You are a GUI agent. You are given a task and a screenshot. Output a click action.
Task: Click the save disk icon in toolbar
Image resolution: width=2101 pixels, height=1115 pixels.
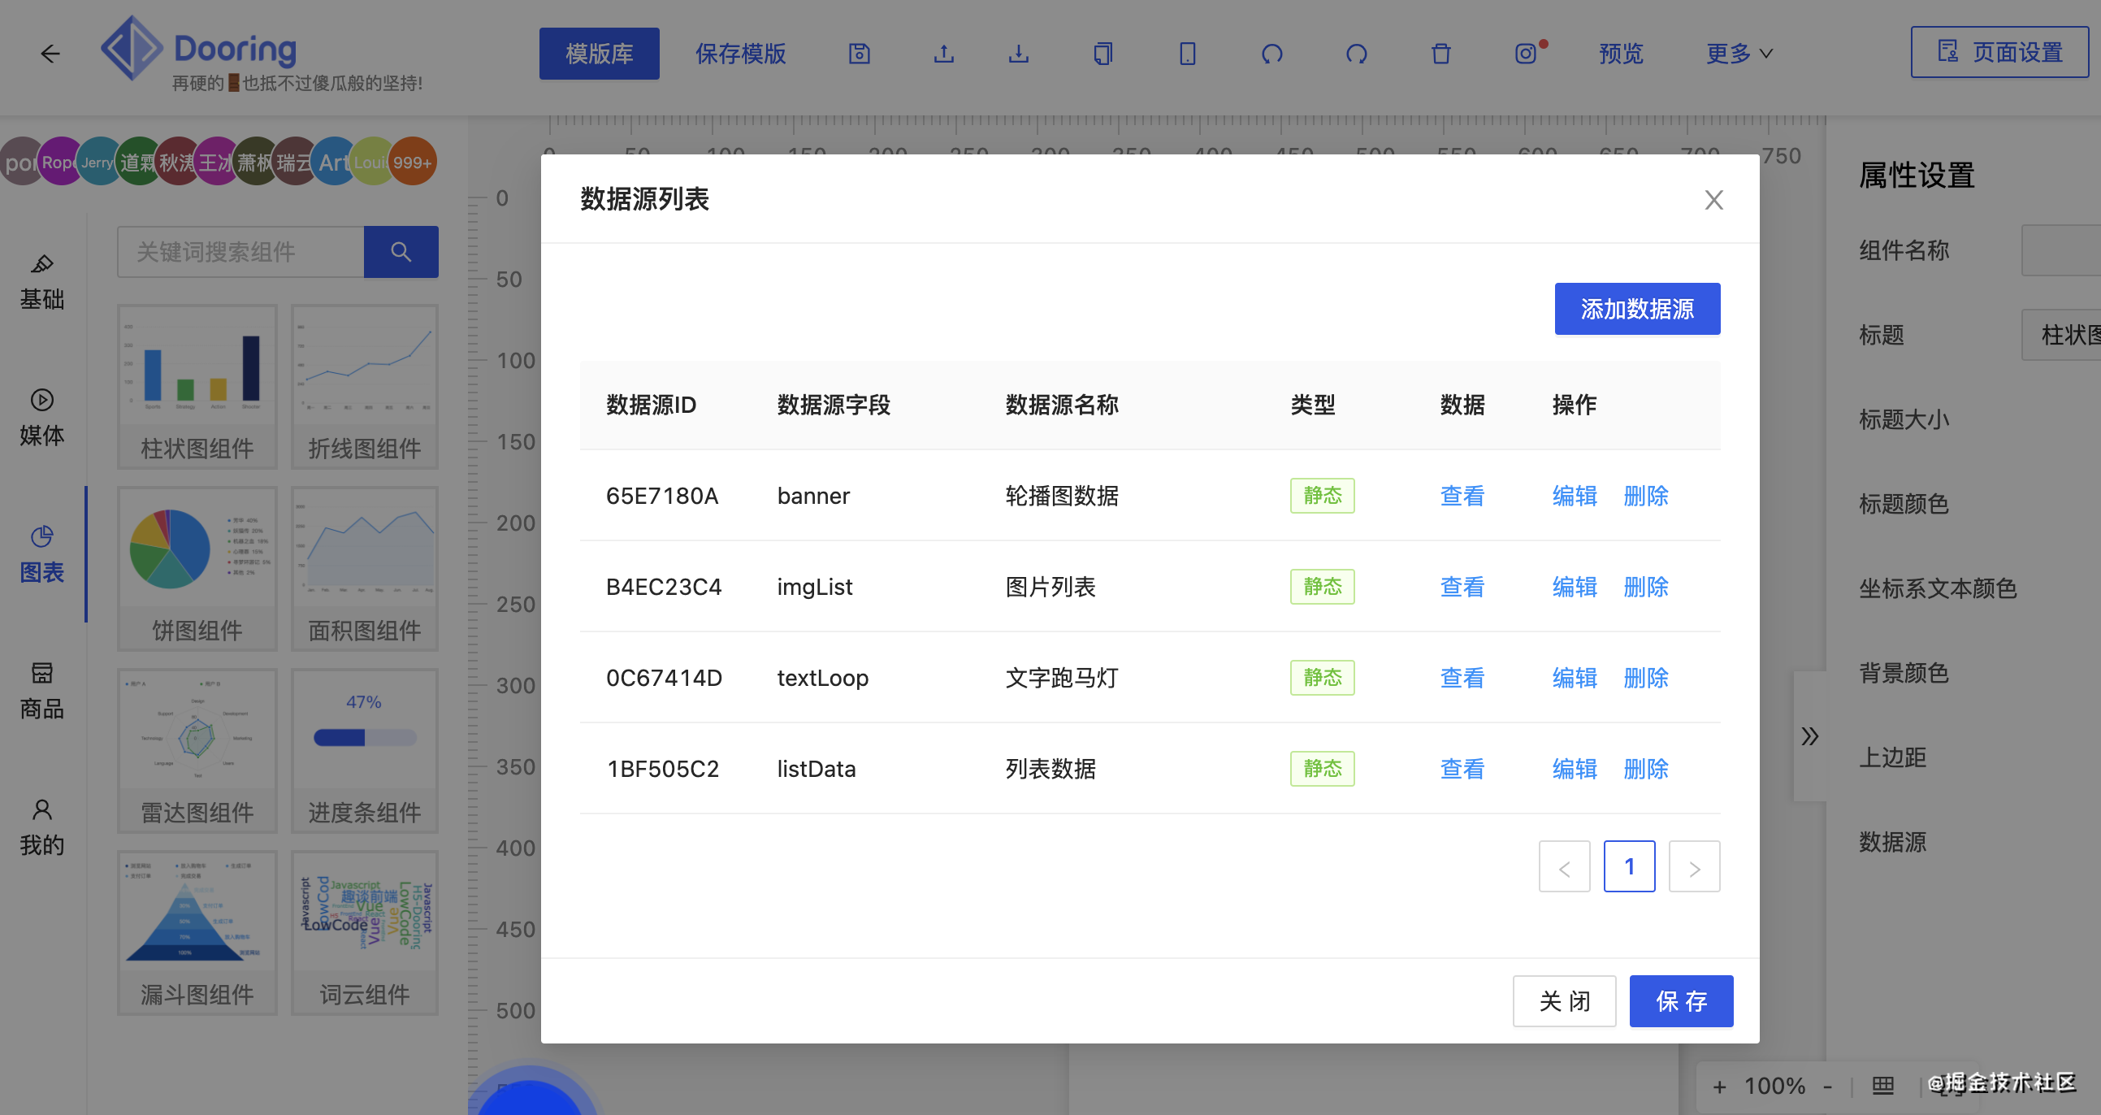tap(860, 54)
